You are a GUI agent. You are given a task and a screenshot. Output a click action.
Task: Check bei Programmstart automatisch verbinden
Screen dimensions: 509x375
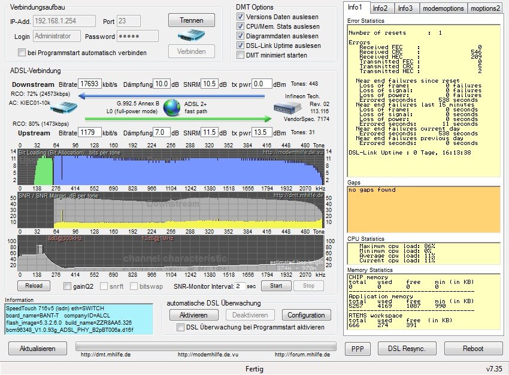[x=22, y=52]
